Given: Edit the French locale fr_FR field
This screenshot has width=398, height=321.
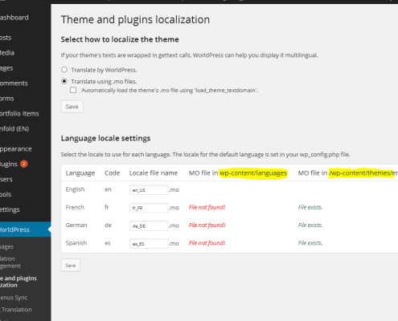Looking at the screenshot, I should click(149, 208).
